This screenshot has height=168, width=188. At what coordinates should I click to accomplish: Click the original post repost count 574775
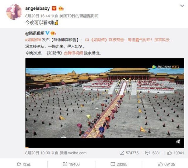129,153
